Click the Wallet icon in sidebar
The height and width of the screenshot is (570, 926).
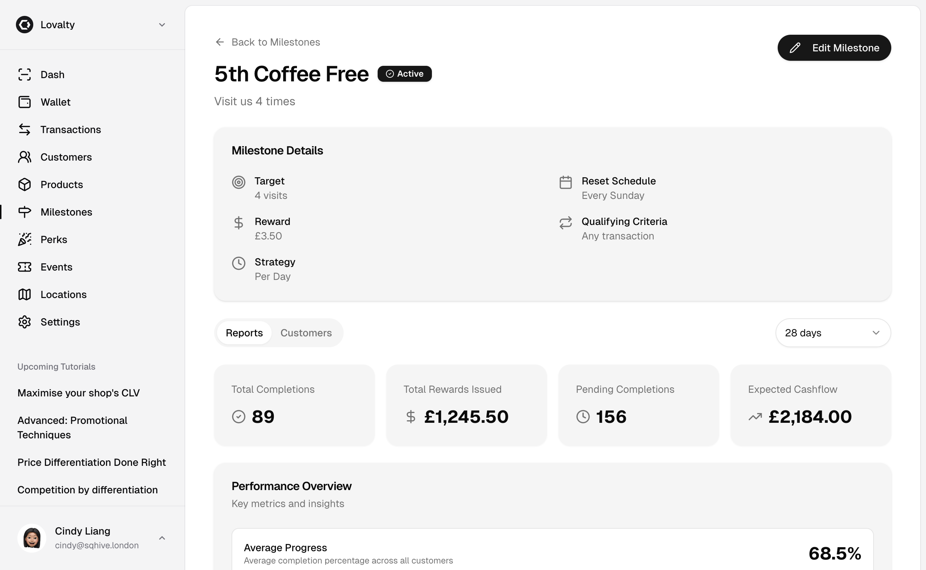point(25,102)
